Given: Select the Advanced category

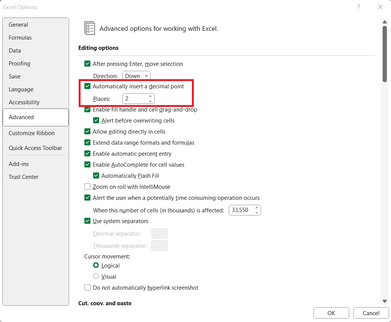Looking at the screenshot, I should (36, 117).
